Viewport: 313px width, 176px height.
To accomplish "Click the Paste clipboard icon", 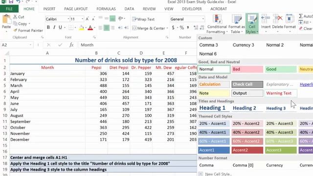I will [x=6, y=20].
